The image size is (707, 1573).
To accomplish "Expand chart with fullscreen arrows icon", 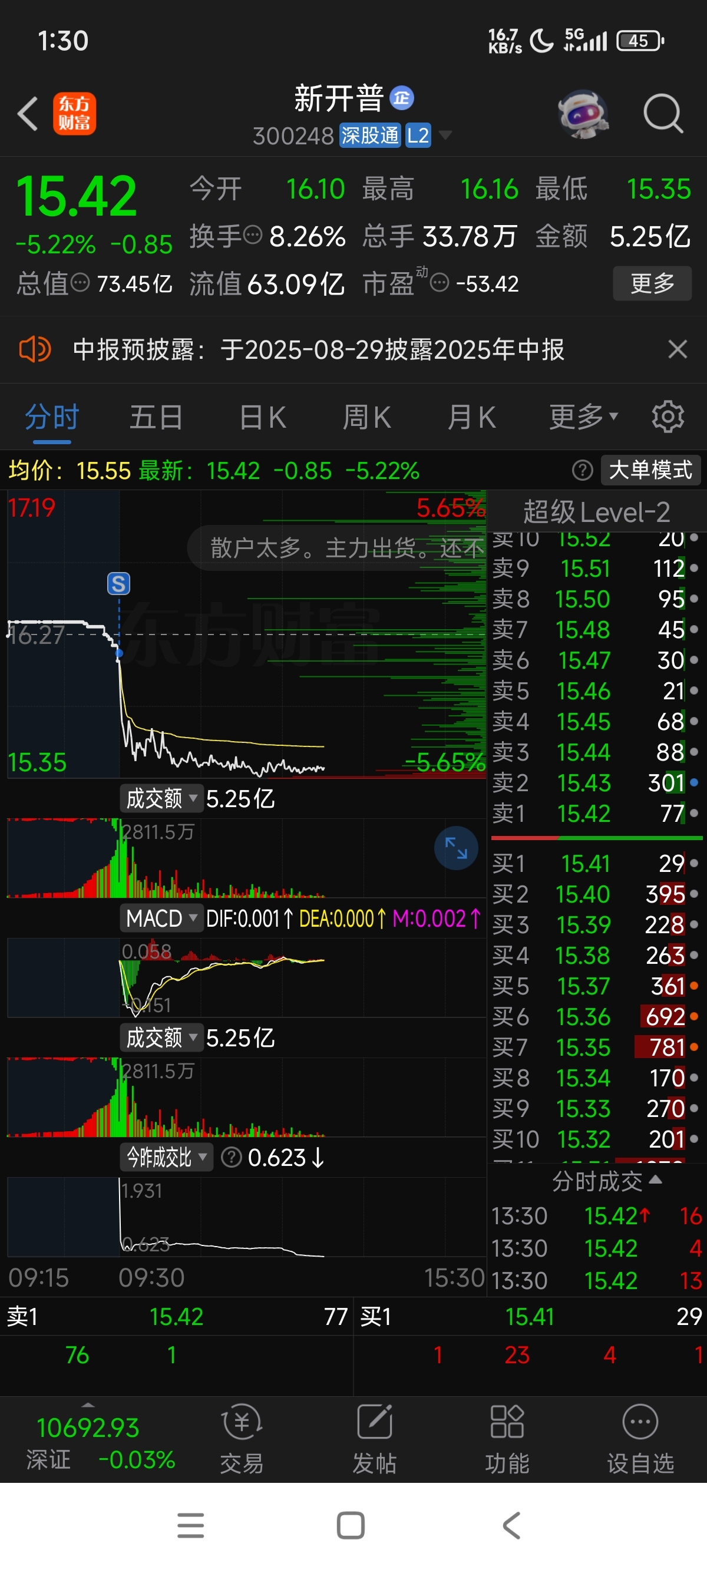I will (456, 848).
